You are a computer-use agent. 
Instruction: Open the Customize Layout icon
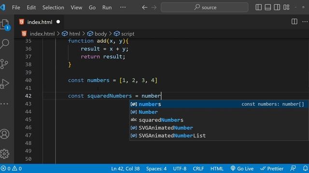click(286, 7)
